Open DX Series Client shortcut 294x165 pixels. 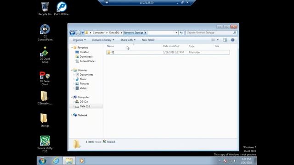point(45,78)
